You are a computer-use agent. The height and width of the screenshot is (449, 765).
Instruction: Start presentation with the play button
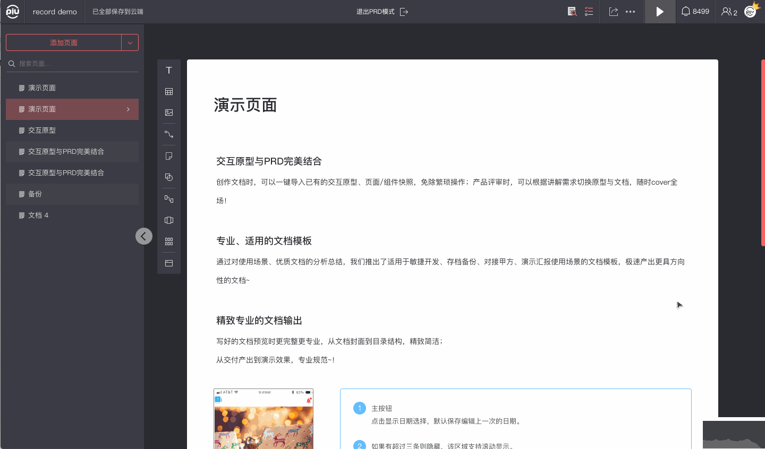660,11
